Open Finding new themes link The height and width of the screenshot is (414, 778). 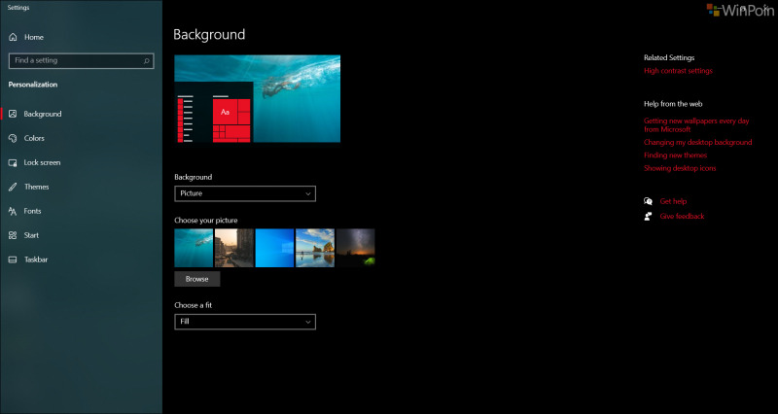[x=675, y=155]
